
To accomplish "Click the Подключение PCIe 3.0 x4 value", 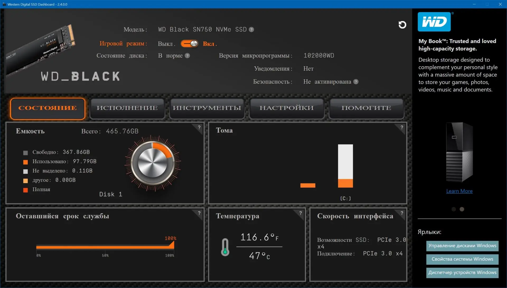I will (x=383, y=254).
